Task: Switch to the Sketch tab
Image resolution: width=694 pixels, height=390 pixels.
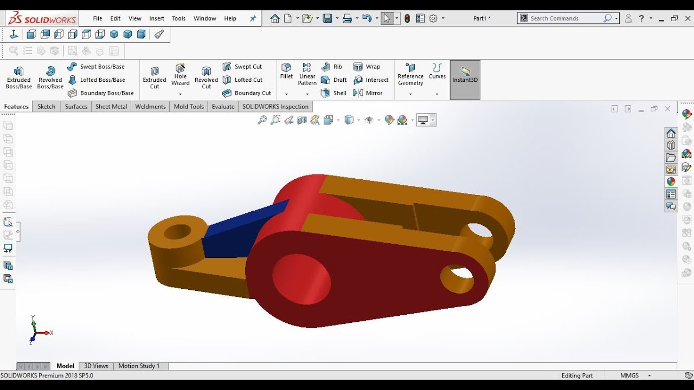Action: [x=46, y=107]
